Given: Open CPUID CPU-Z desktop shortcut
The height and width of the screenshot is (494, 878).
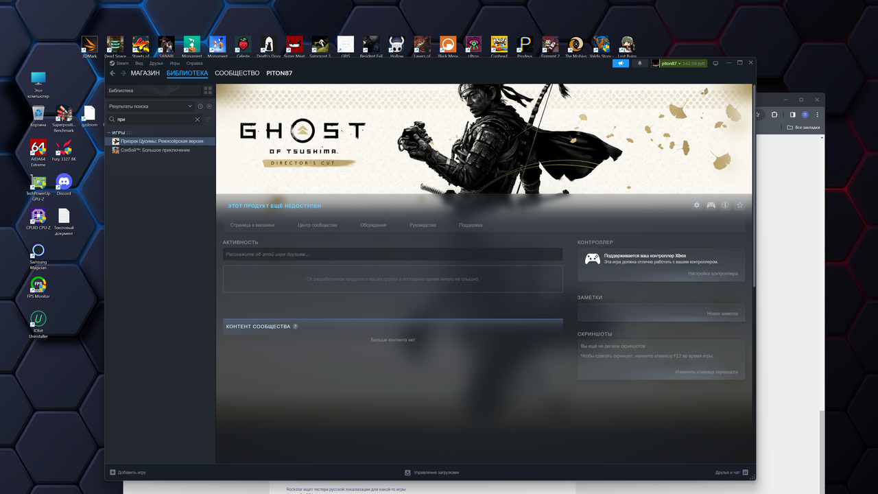Looking at the screenshot, I should pos(38,219).
